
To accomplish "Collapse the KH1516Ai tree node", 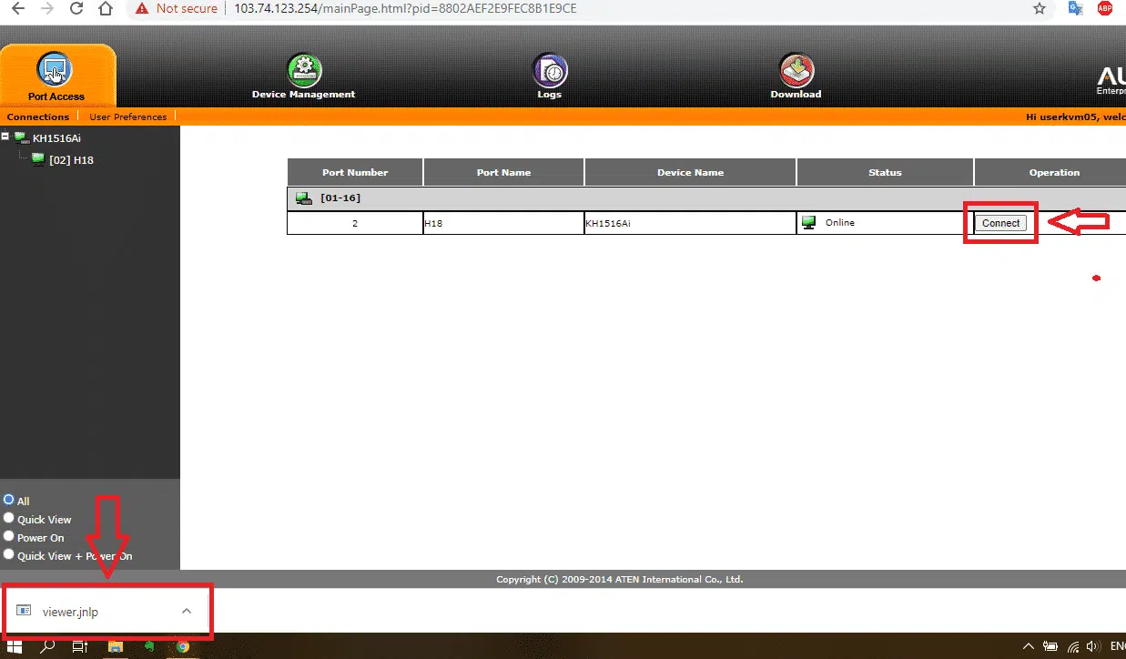I will (x=5, y=137).
